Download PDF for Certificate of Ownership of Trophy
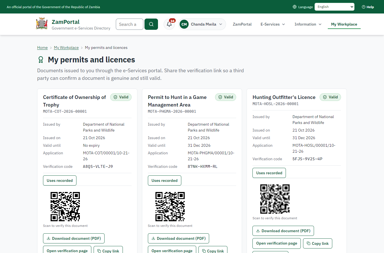Viewport: 384px width, 253px height. tap(74, 238)
